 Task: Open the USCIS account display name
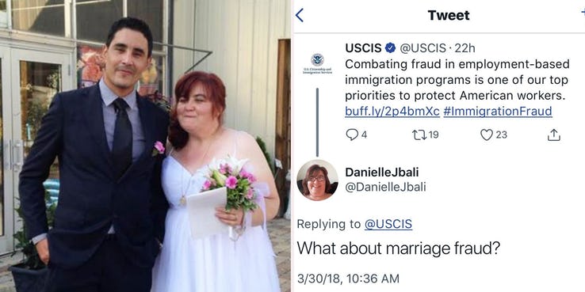(363, 48)
